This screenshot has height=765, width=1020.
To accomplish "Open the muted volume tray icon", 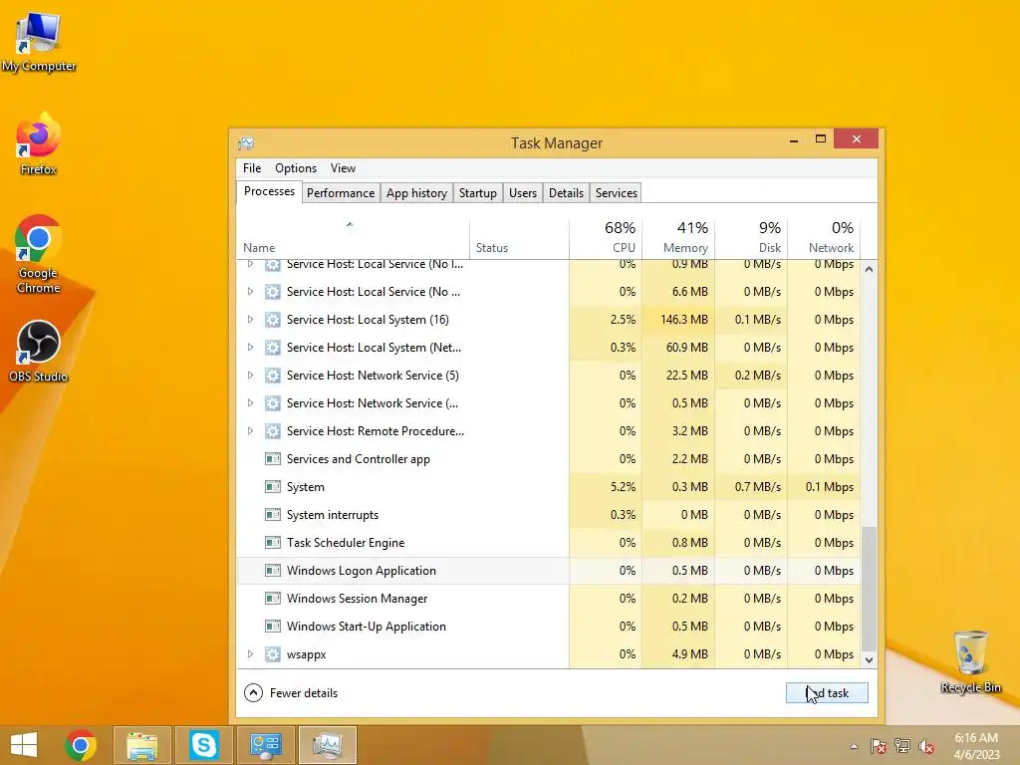I will (926, 746).
